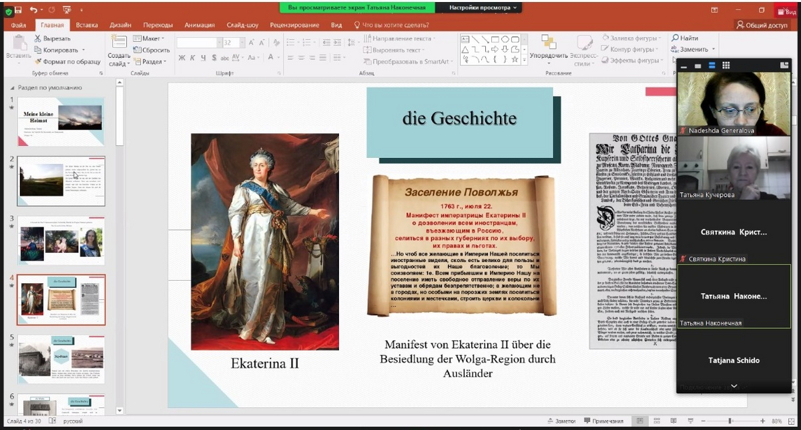Viewport: 801px width, 430px height.
Task: Toggle Italic (К) formatting
Action: [192, 58]
